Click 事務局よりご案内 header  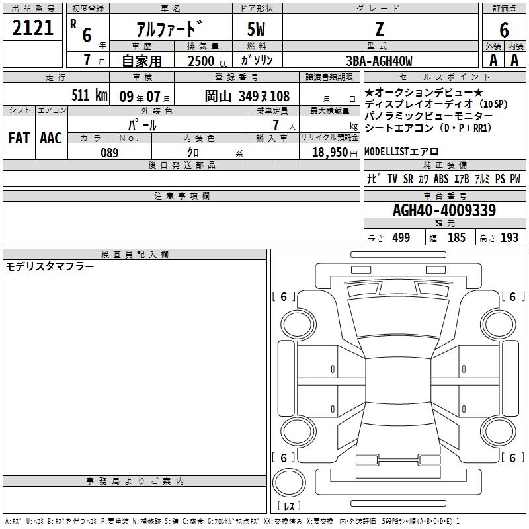coord(135,481)
